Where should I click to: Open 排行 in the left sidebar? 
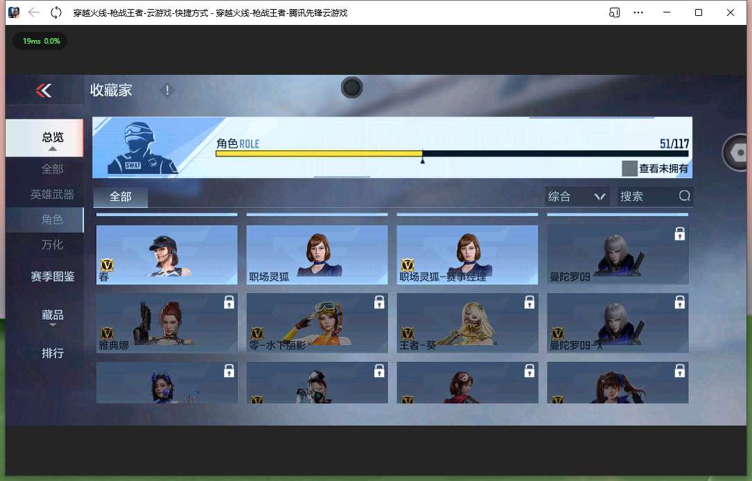pyautogui.click(x=52, y=353)
